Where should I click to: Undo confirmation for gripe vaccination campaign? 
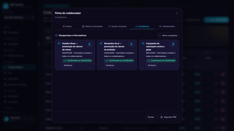point(152,65)
